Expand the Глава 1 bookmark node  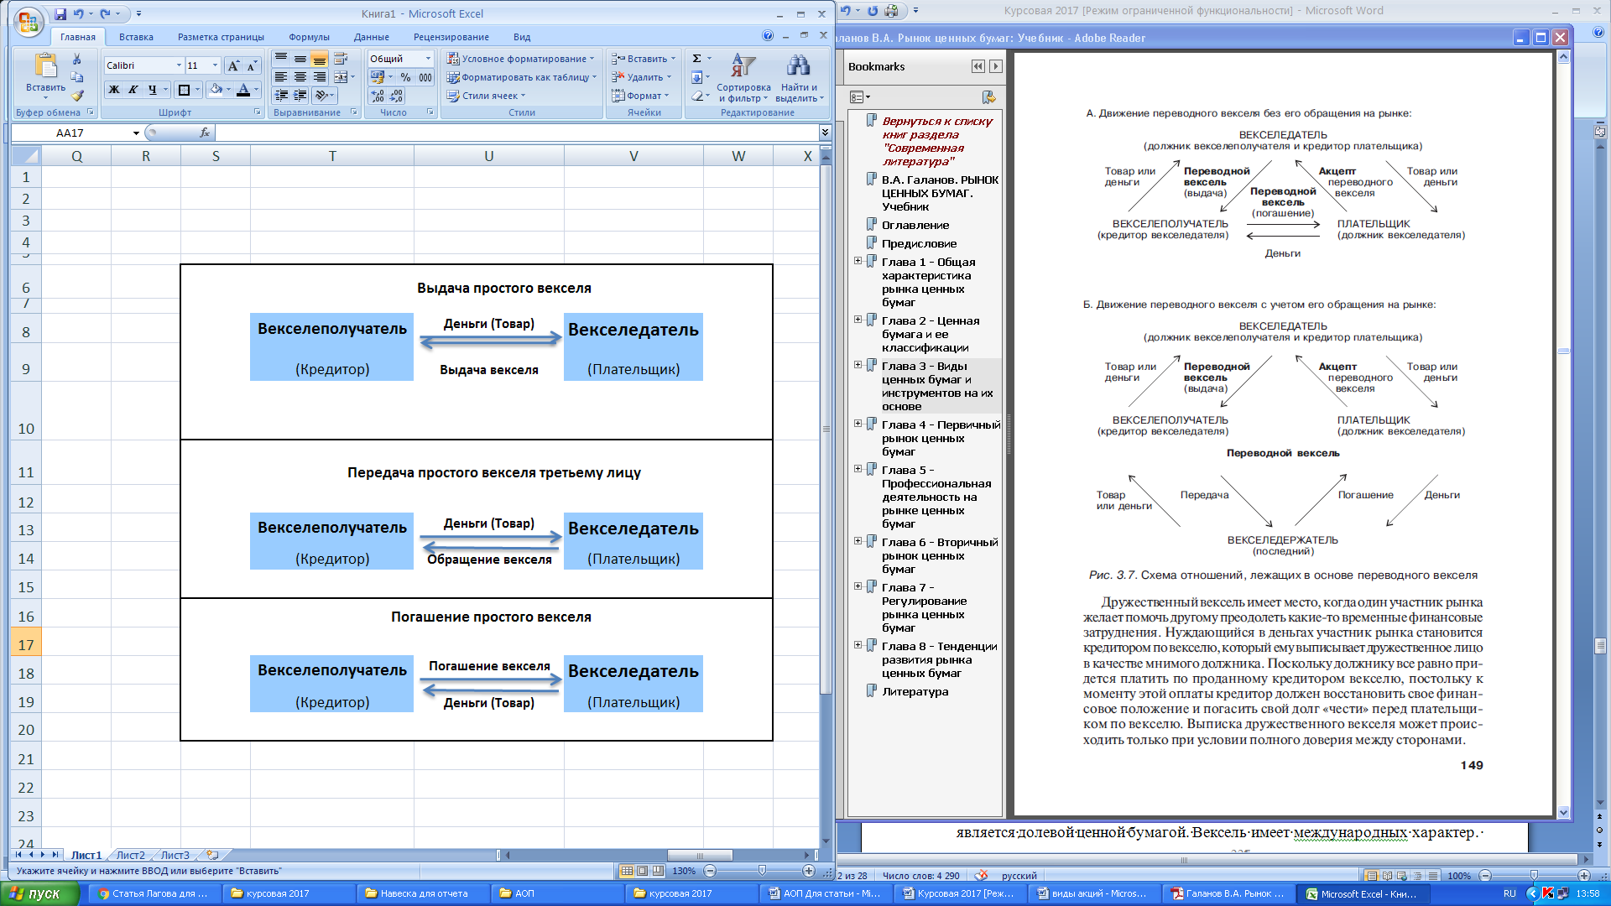[x=858, y=261]
